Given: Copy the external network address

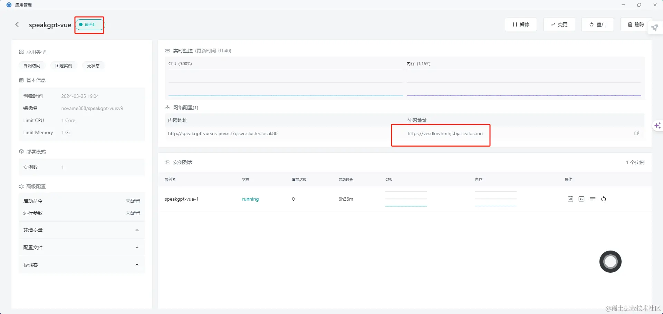Looking at the screenshot, I should point(636,133).
